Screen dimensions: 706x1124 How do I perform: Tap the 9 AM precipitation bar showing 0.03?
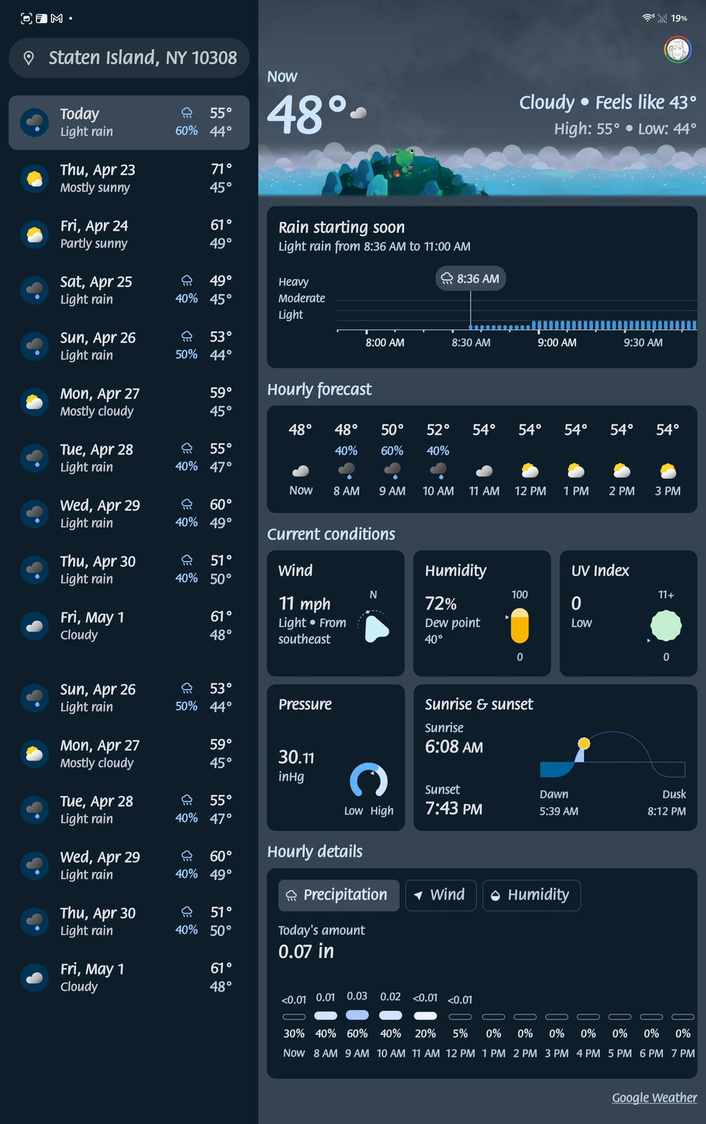357,1015
